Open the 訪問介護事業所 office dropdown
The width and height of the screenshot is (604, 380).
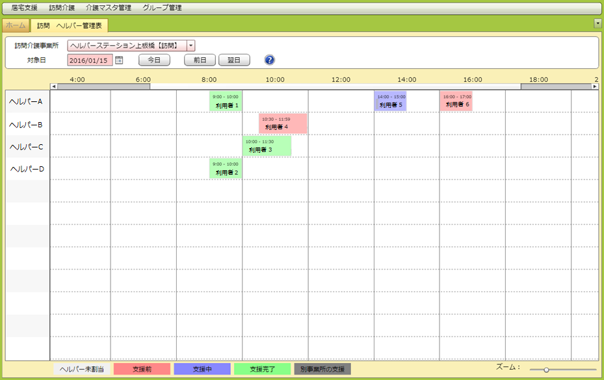pos(190,45)
